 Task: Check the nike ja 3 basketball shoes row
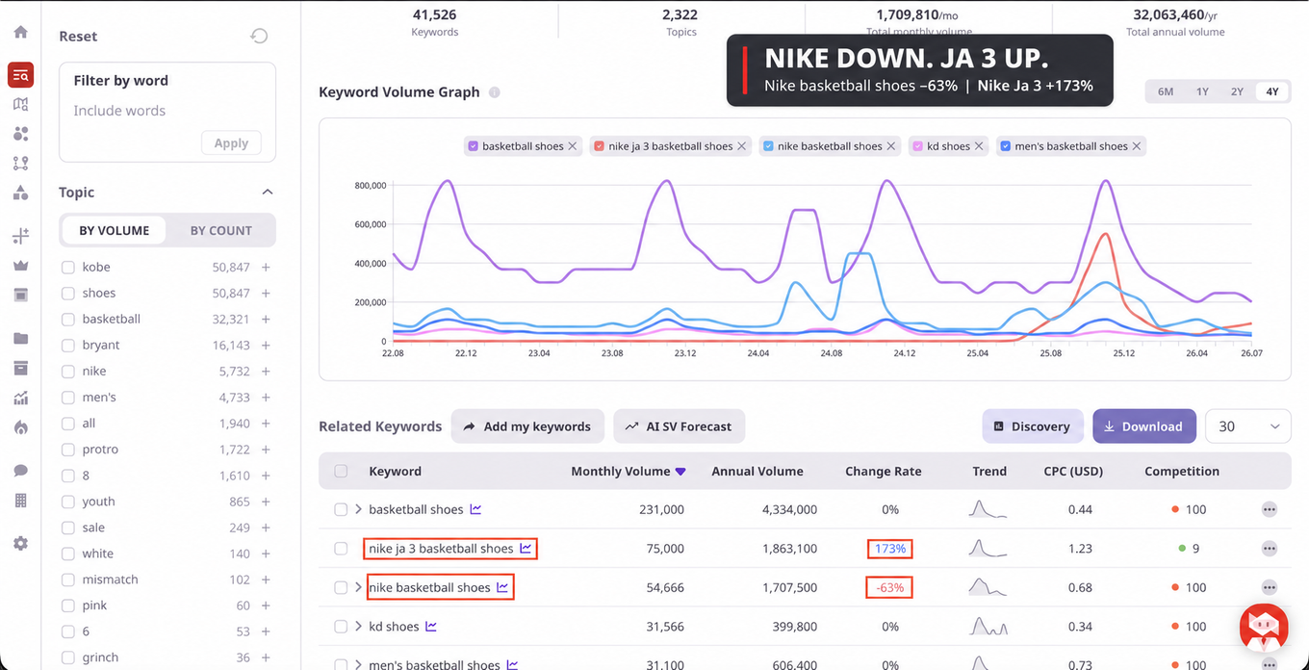point(341,549)
